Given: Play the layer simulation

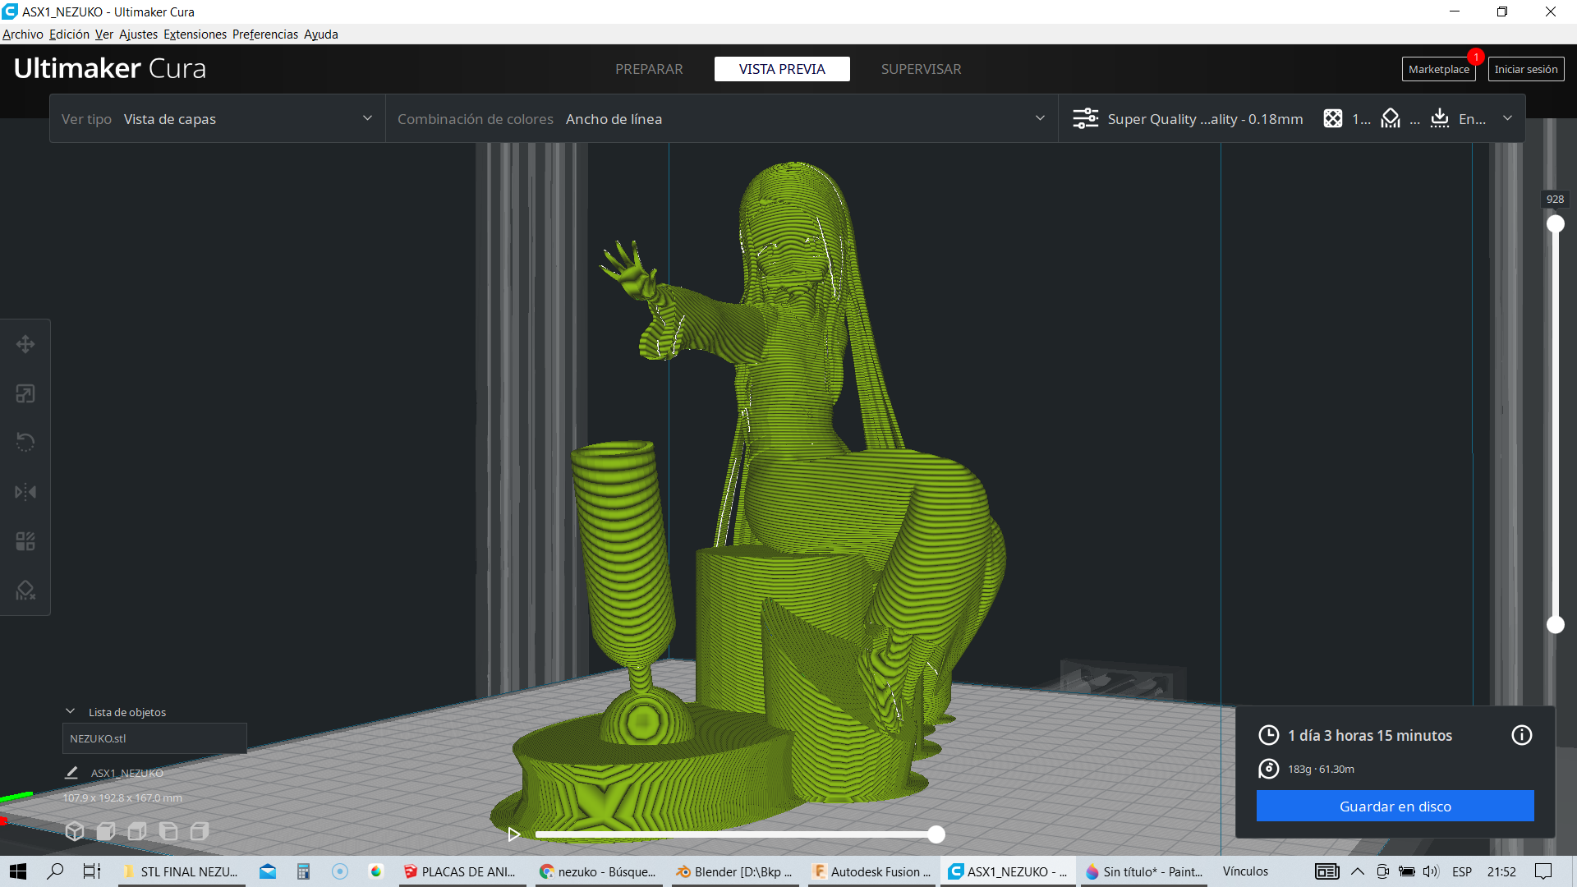Looking at the screenshot, I should [x=514, y=834].
